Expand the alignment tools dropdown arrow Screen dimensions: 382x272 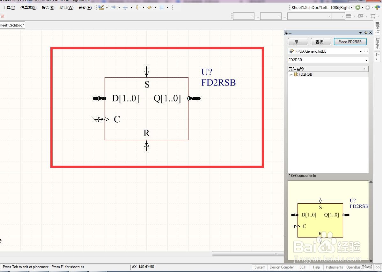(119, 8)
